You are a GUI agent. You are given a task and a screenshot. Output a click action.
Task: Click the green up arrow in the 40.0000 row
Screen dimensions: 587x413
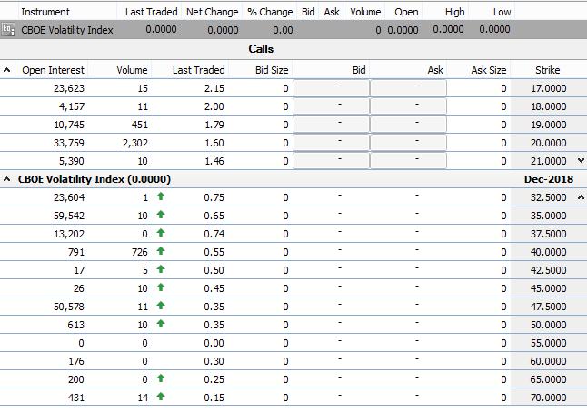click(161, 251)
